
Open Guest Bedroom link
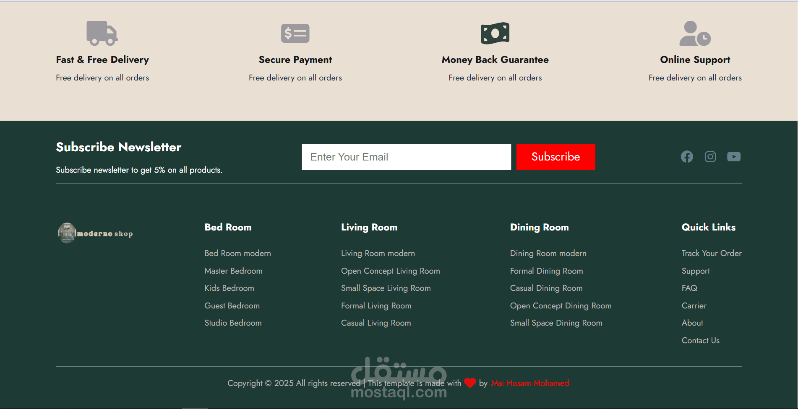click(232, 305)
